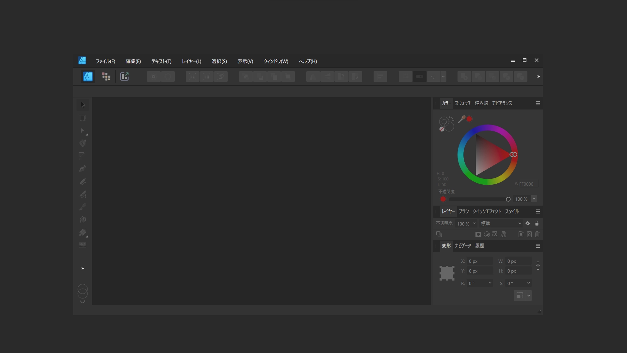627x353 pixels.
Task: Click the mask layer icon in Layers panel
Action: tap(478, 234)
